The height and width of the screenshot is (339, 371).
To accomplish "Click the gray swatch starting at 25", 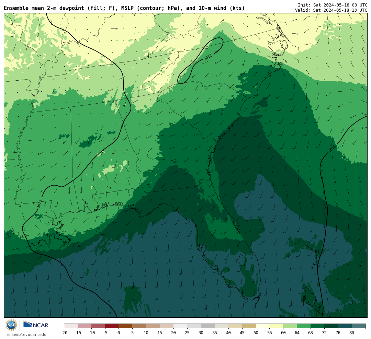I will 194,326.
